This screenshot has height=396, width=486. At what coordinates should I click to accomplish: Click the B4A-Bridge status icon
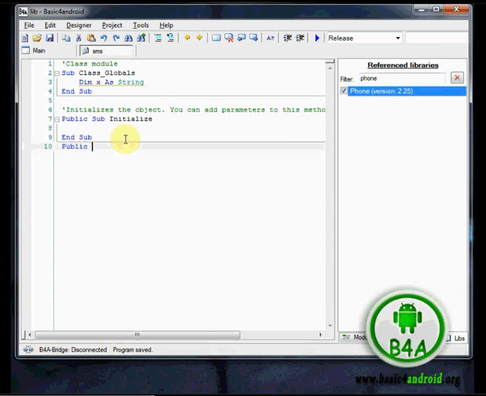[28, 350]
